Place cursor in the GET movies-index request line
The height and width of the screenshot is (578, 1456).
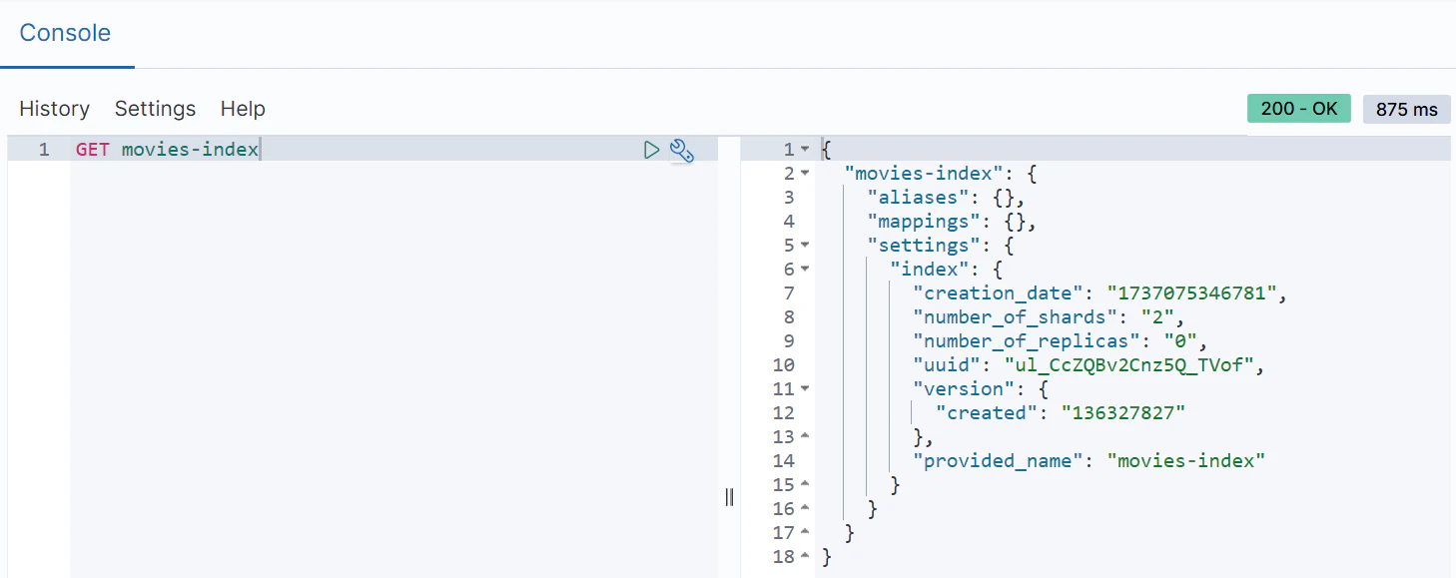pyautogui.click(x=168, y=150)
